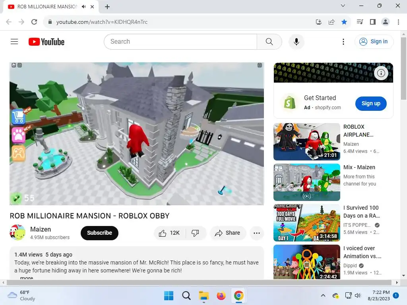Viewport: 407px width, 305px height.
Task: Click the vertical page scrollbar
Action: tap(403, 68)
